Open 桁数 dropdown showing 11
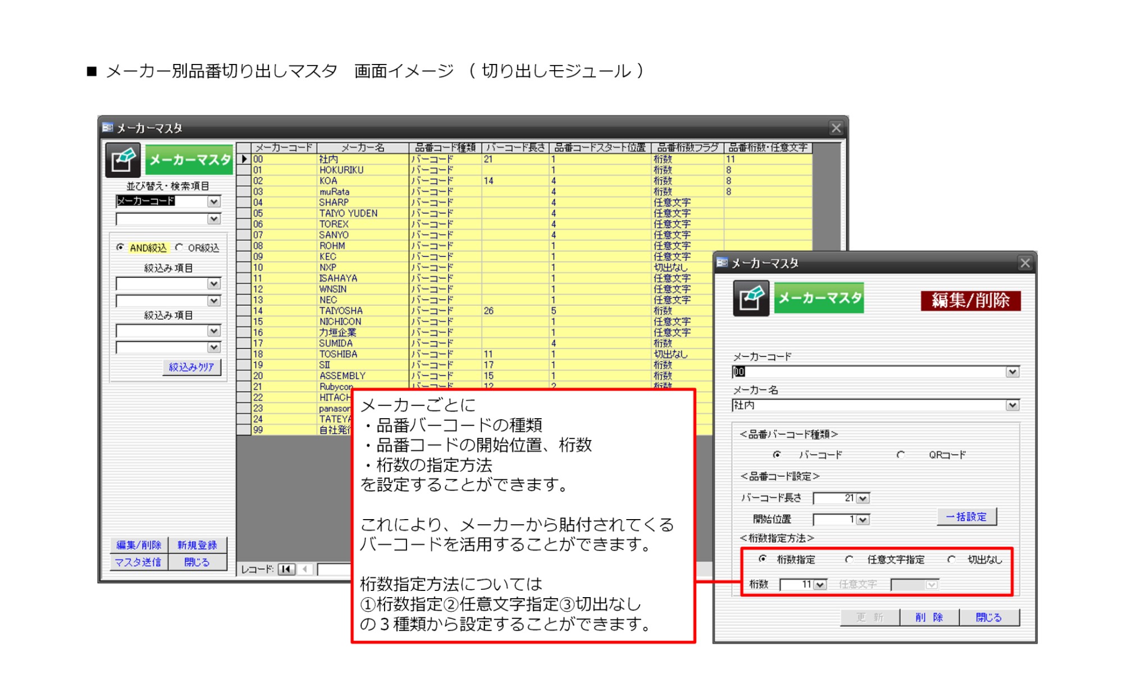The image size is (1123, 697). tap(820, 585)
